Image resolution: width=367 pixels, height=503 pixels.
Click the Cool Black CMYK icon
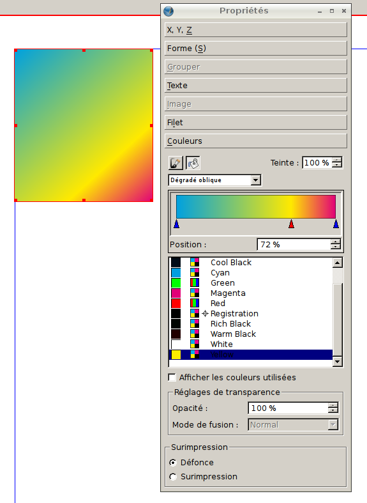click(195, 263)
